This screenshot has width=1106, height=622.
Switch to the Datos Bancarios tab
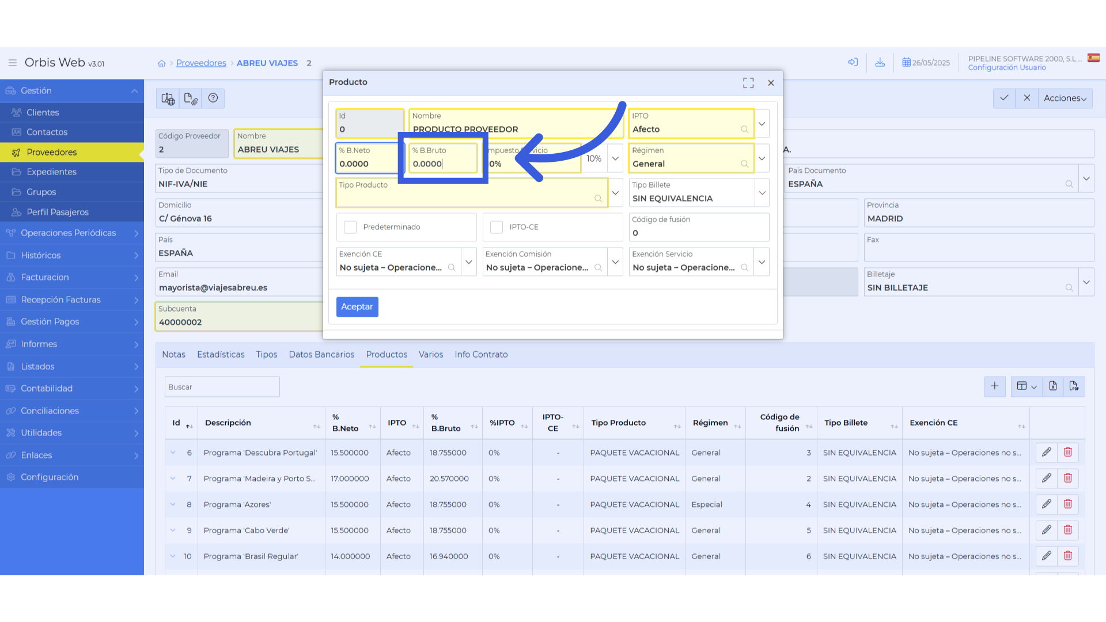coord(321,355)
